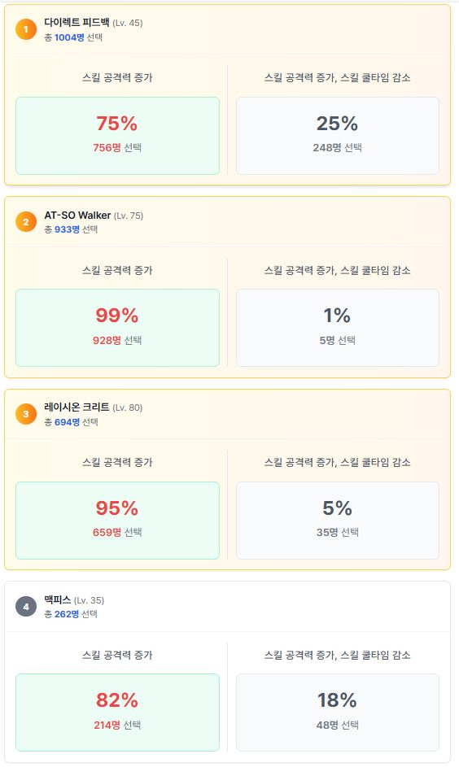Screen dimensions: 459x767
Task: Select the 95% option card for 레이시온 크리트
Action: [117, 521]
